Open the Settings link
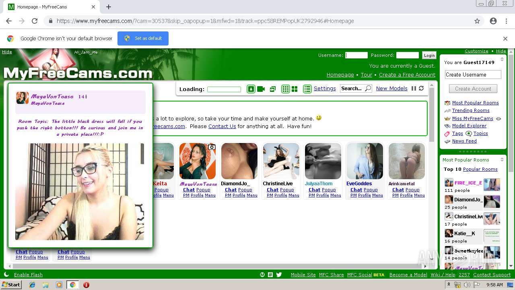Screen dimensions: 515x290 (x=325, y=89)
